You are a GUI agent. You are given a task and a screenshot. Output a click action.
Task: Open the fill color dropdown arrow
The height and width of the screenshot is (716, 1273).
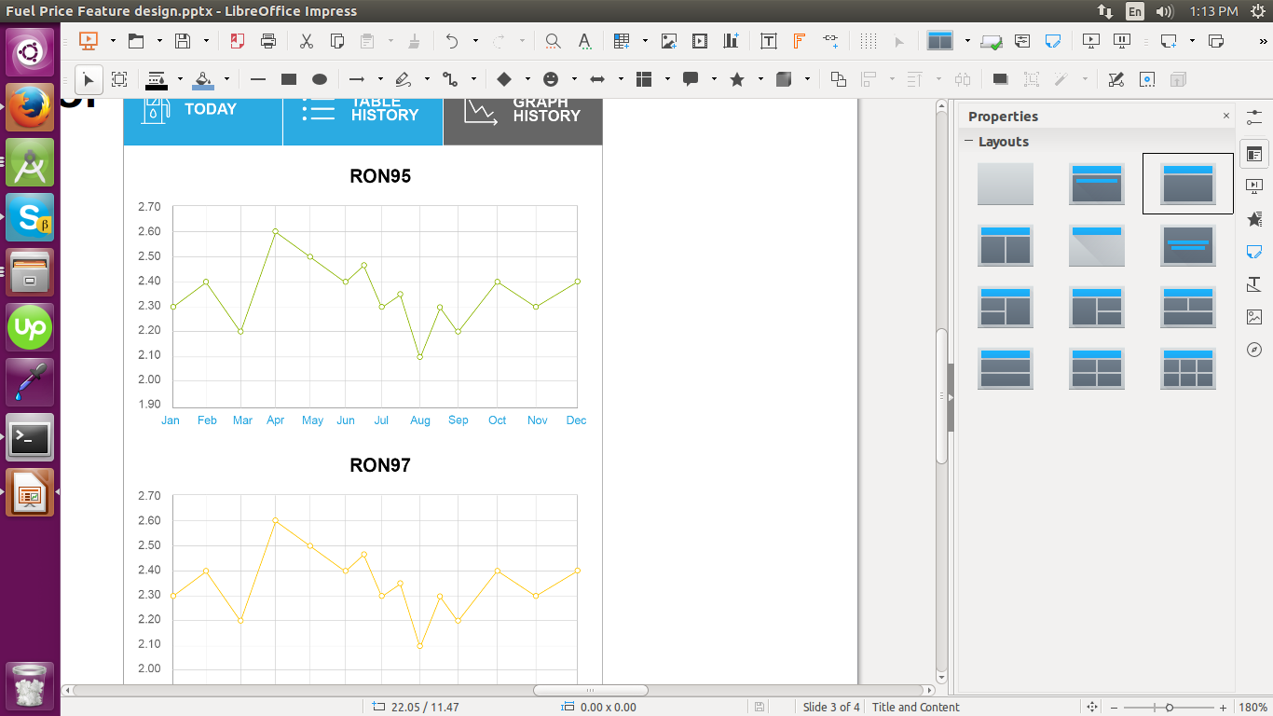coord(226,79)
